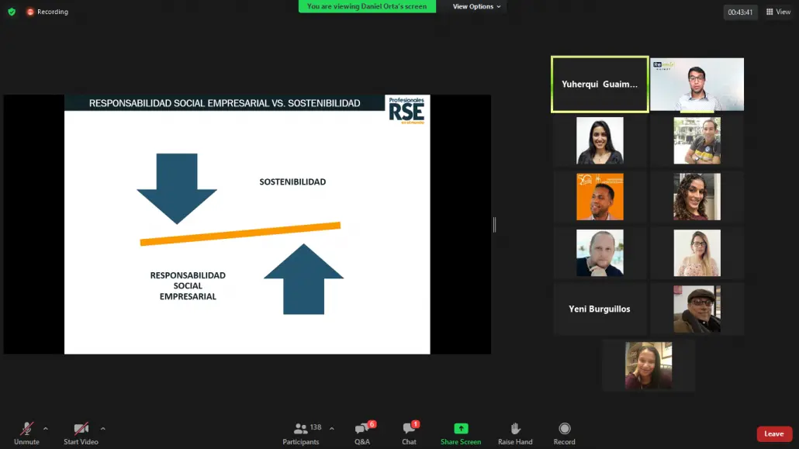
Task: Click the green Share Screen icon
Action: (x=461, y=429)
